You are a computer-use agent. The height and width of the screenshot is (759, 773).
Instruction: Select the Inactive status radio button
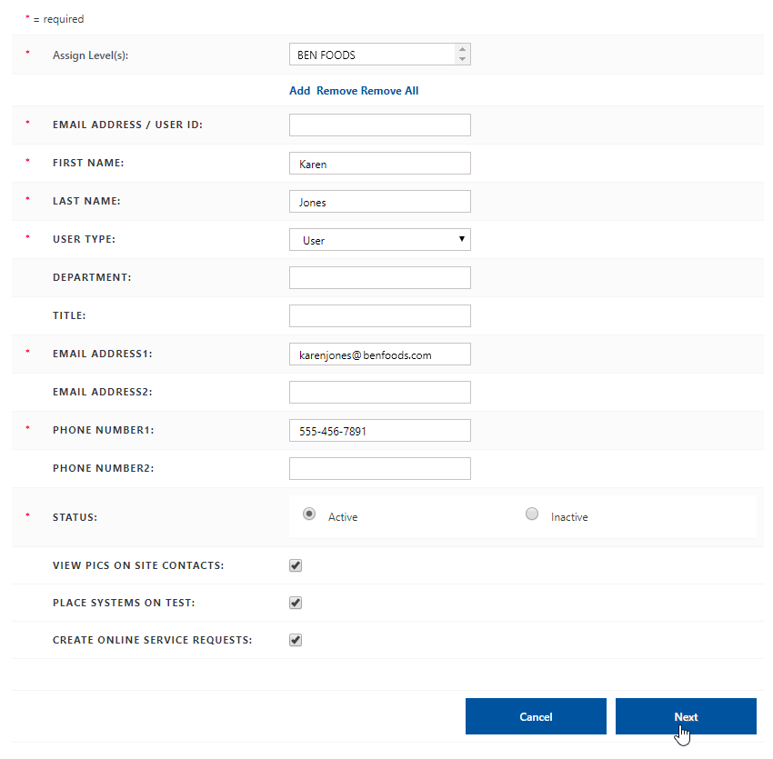[532, 514]
